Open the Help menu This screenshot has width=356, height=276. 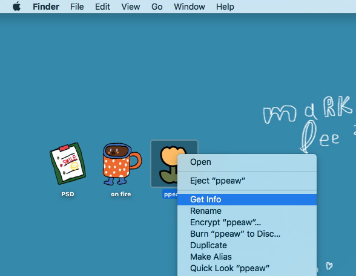pos(225,7)
